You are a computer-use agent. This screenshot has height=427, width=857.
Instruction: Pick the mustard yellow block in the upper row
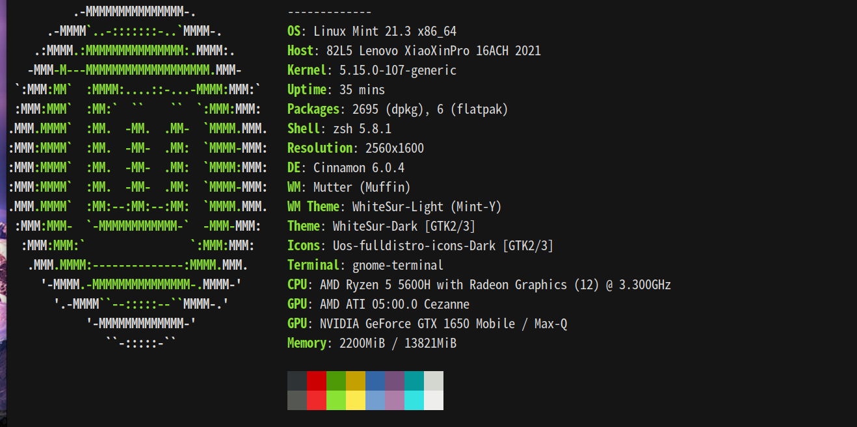click(x=356, y=381)
